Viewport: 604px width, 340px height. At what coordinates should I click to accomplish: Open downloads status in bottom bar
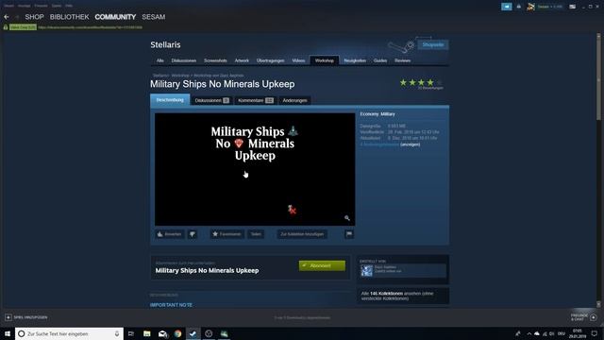click(302, 317)
